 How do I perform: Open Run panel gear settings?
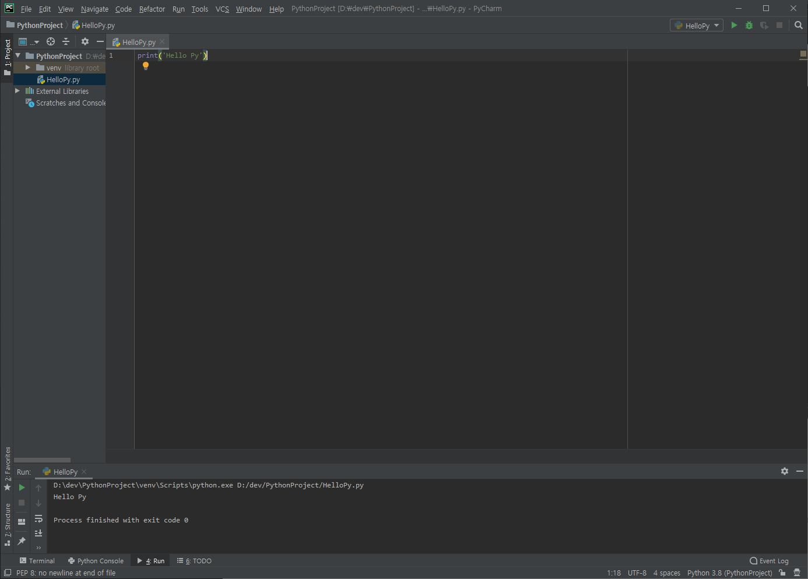pyautogui.click(x=785, y=471)
